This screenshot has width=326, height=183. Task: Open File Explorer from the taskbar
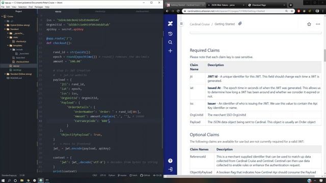point(22,180)
